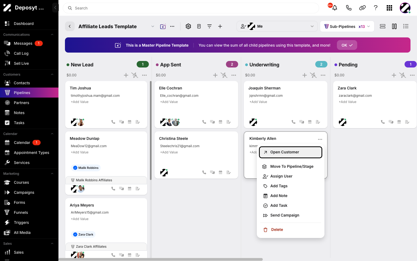
Task: Open the Me user filter dropdown
Action: tap(277, 26)
